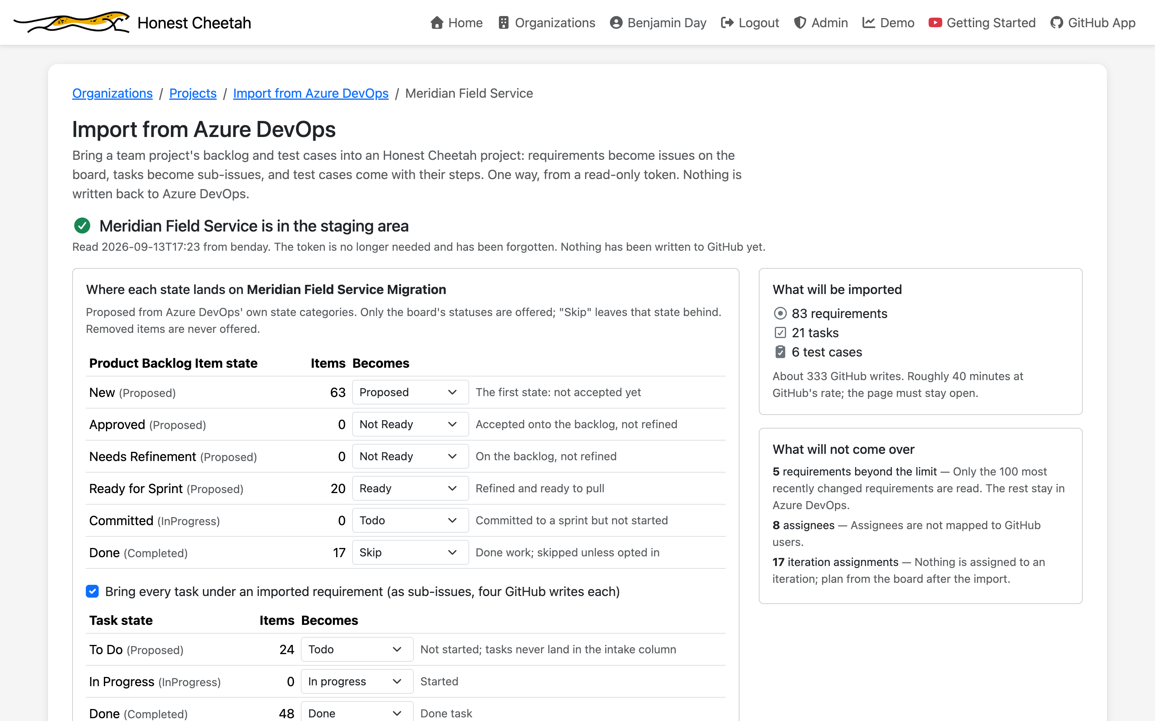Click the clipboard icon beside 6 test cases
The image size is (1155, 721).
[x=780, y=352]
